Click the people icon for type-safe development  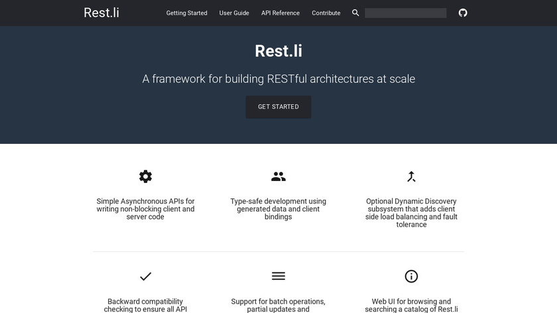tap(278, 176)
